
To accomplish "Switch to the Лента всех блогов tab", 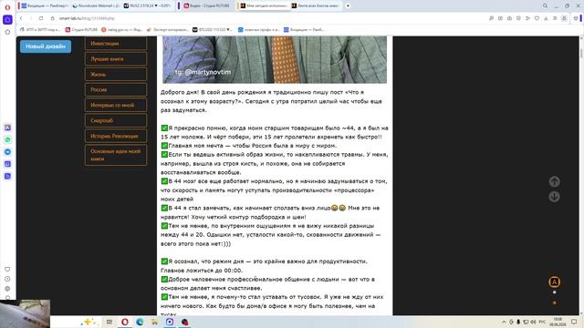I will coord(315,6).
